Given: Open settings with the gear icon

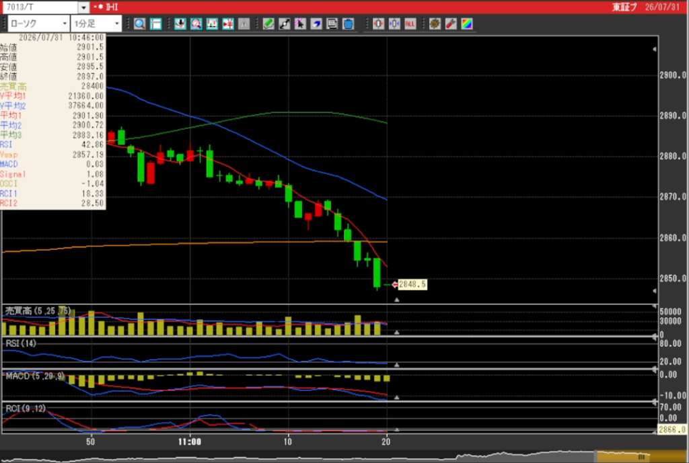Looking at the screenshot, I should point(435,24).
